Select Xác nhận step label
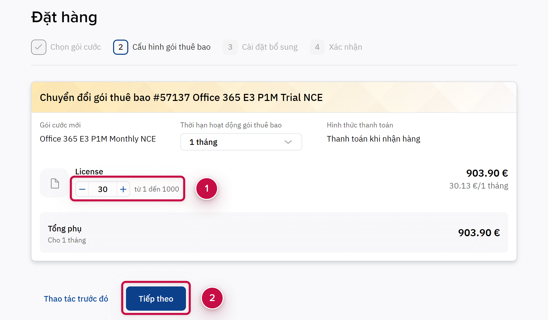This screenshot has width=548, height=320. tap(345, 47)
